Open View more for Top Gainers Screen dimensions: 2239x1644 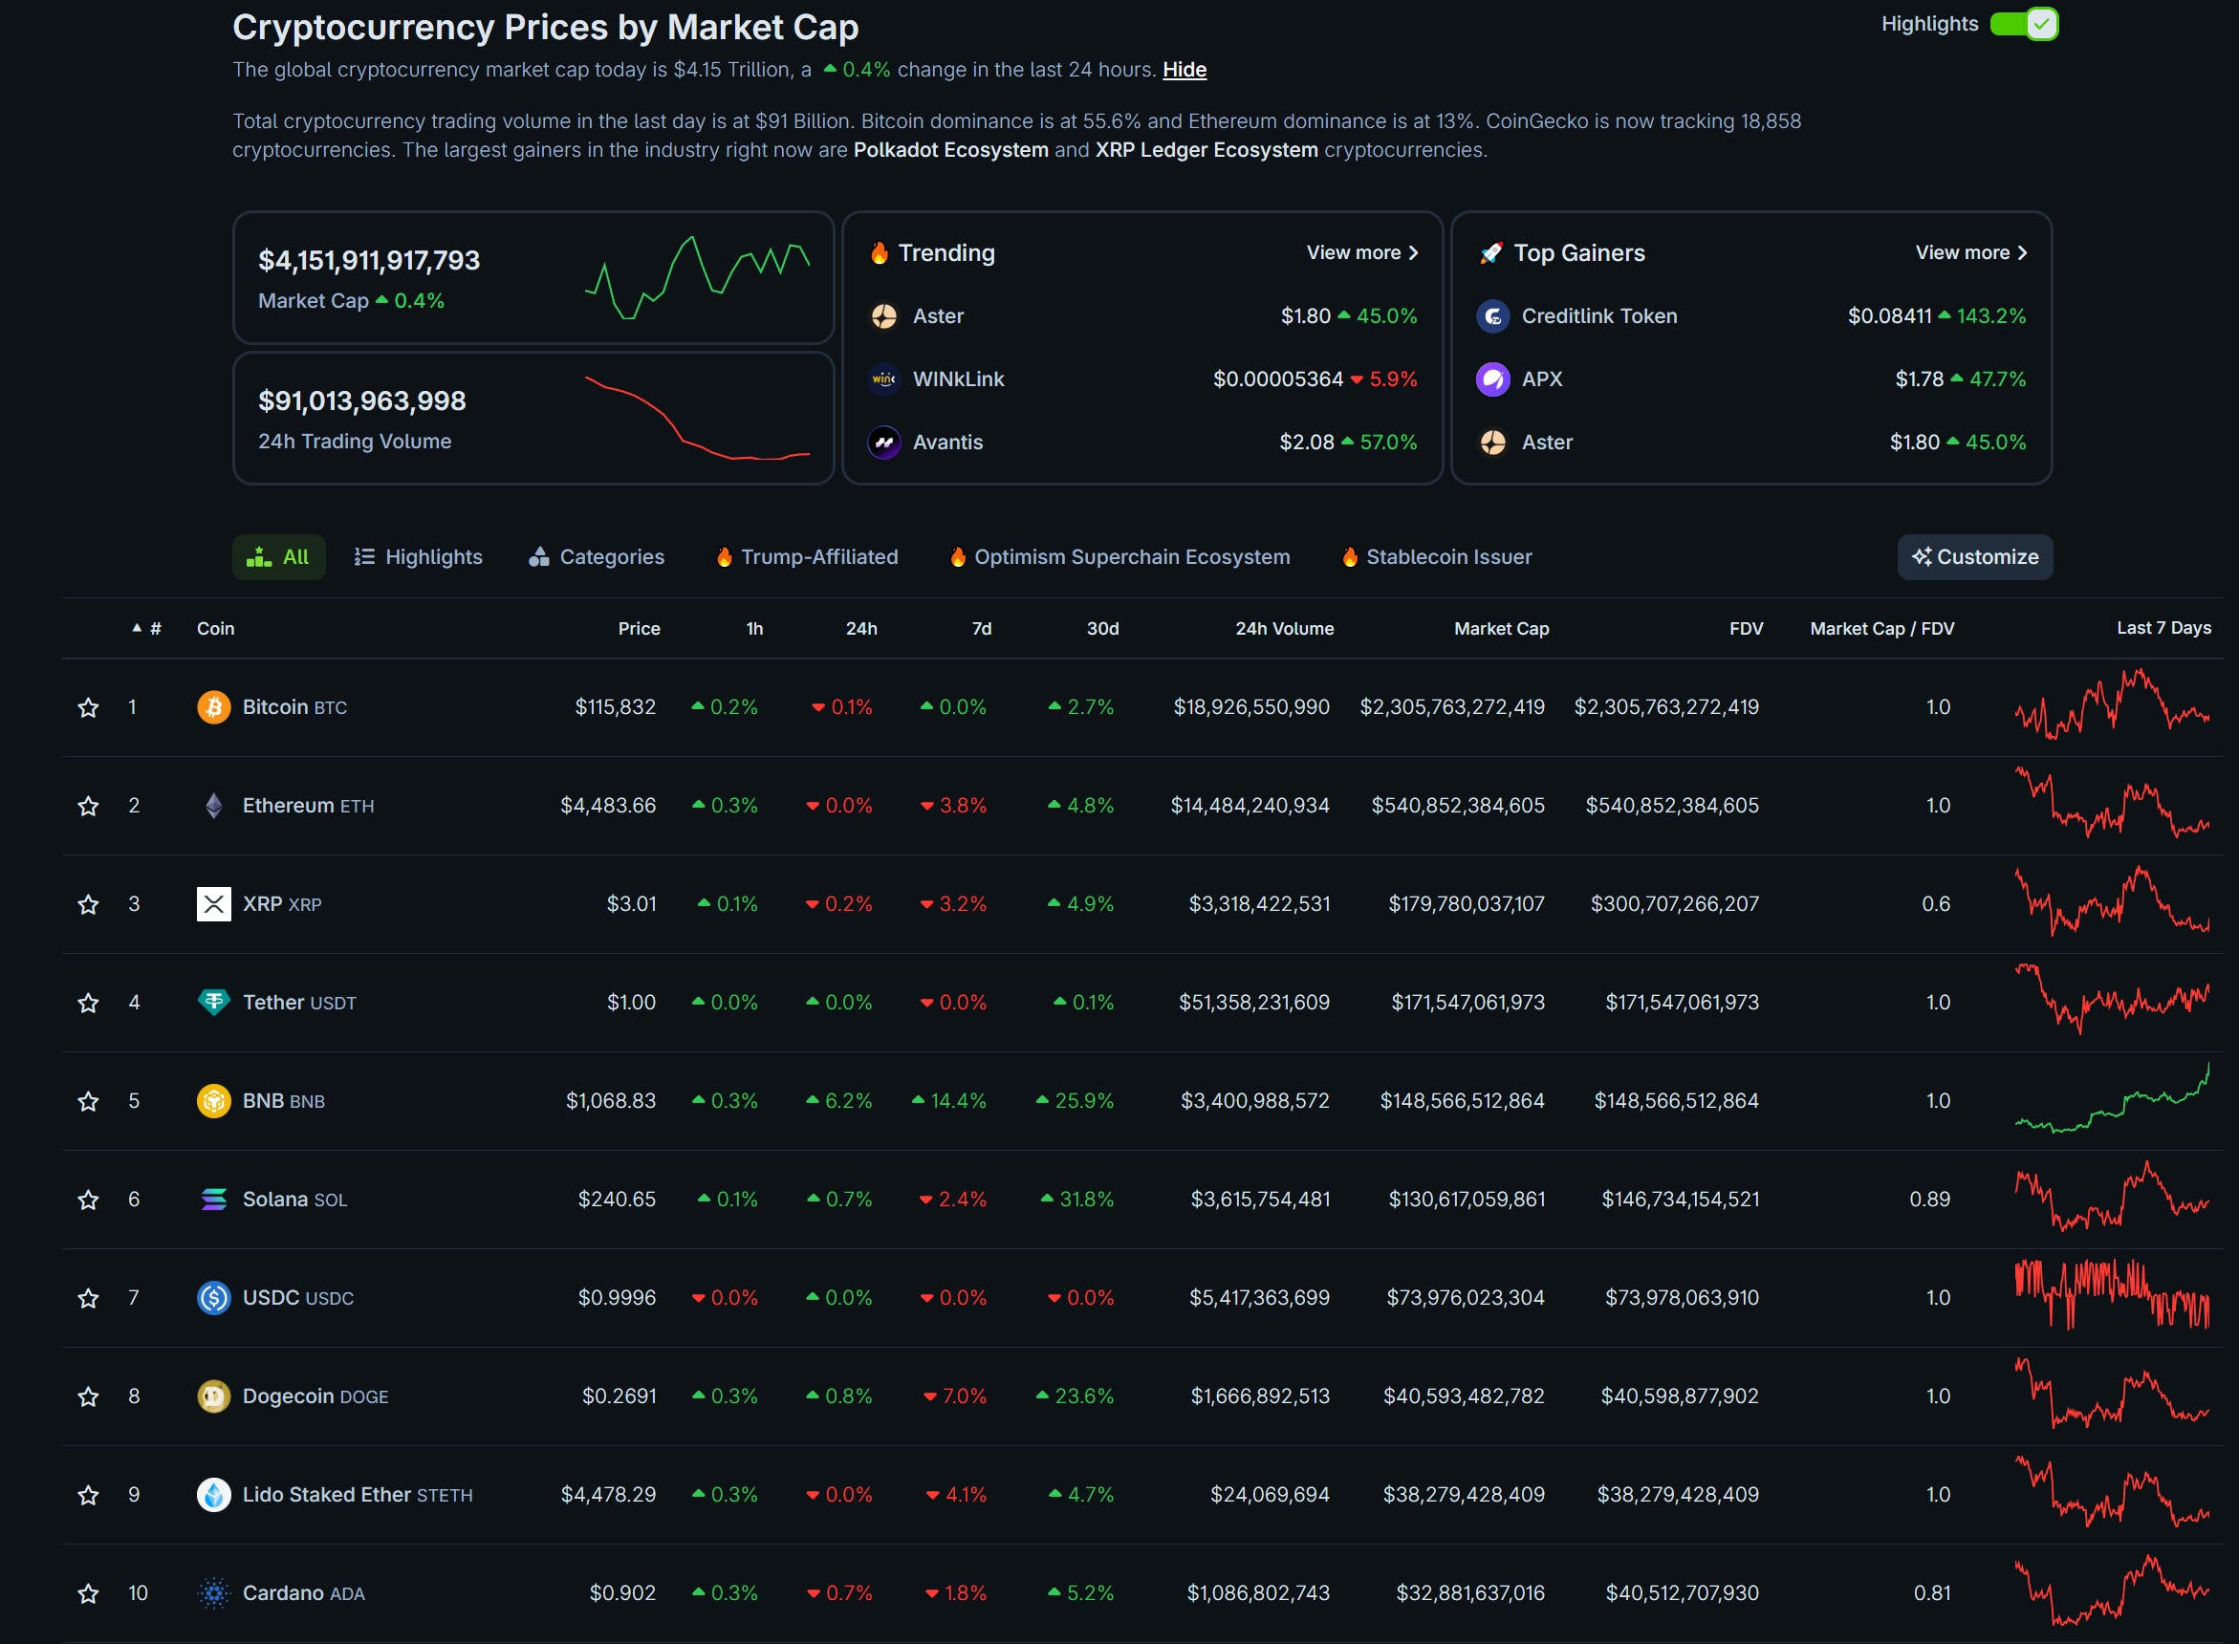pyautogui.click(x=1970, y=252)
